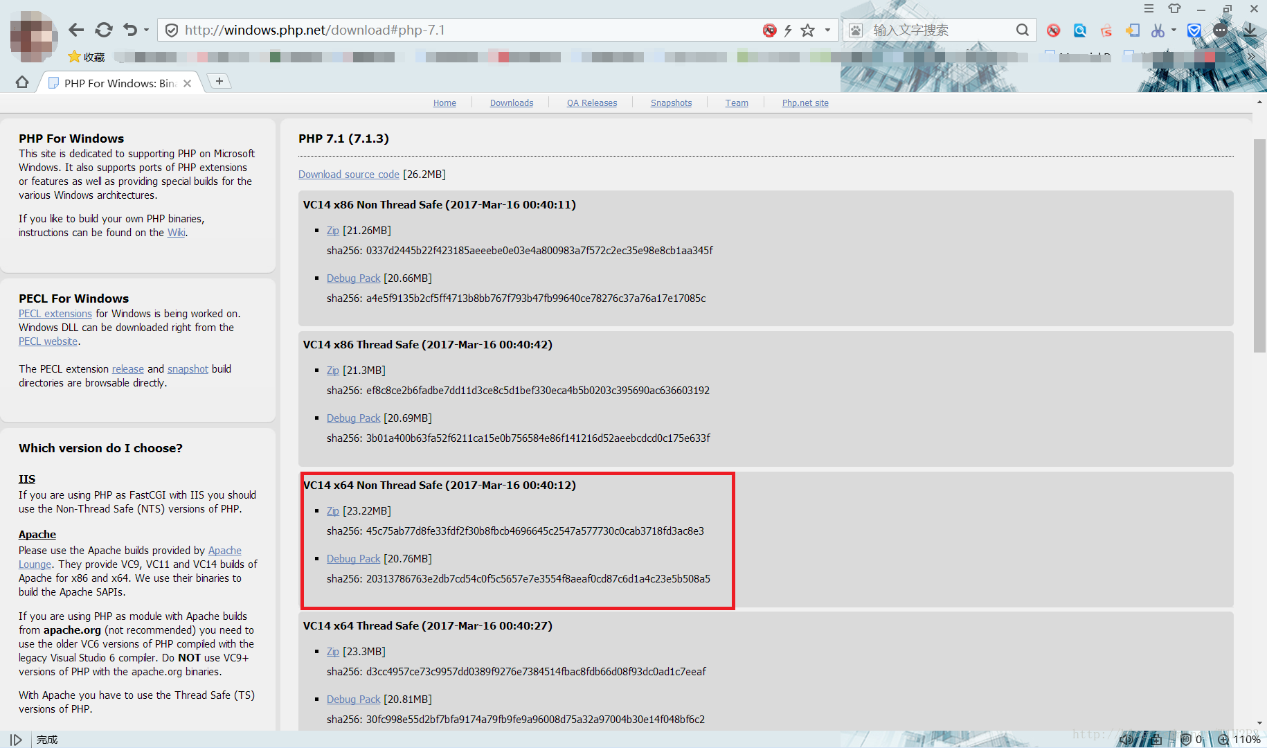This screenshot has width=1267, height=748.
Task: Open the Snapshots navigation link
Action: (671, 103)
